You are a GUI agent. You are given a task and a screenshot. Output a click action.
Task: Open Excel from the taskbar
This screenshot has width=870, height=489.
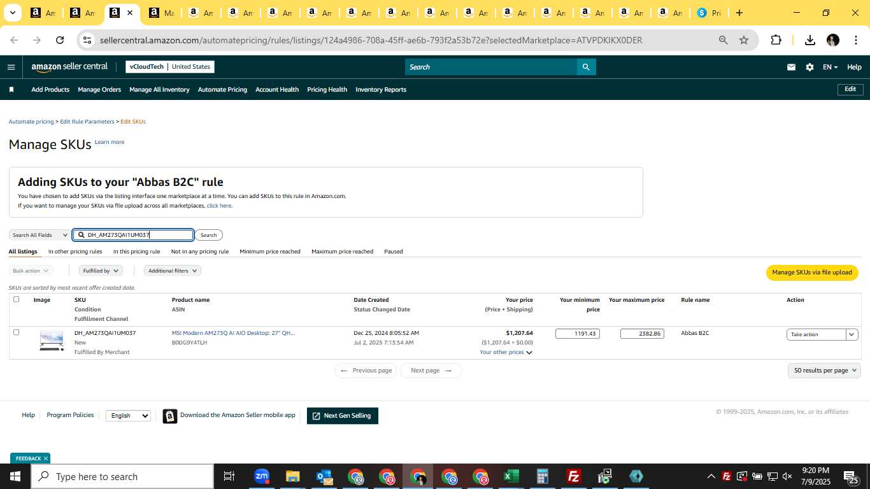tap(511, 476)
